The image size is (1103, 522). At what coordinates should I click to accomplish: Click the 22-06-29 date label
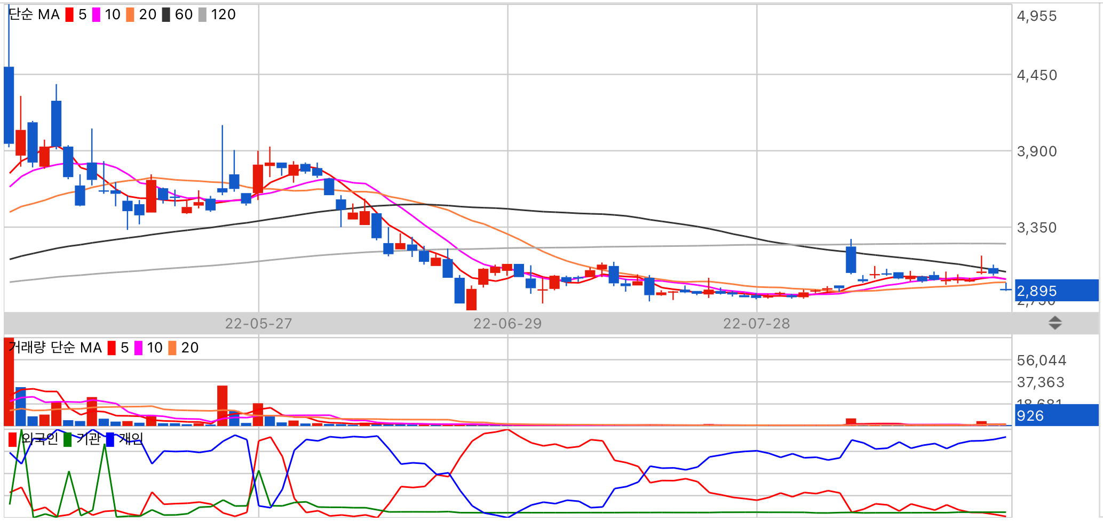pyautogui.click(x=507, y=324)
